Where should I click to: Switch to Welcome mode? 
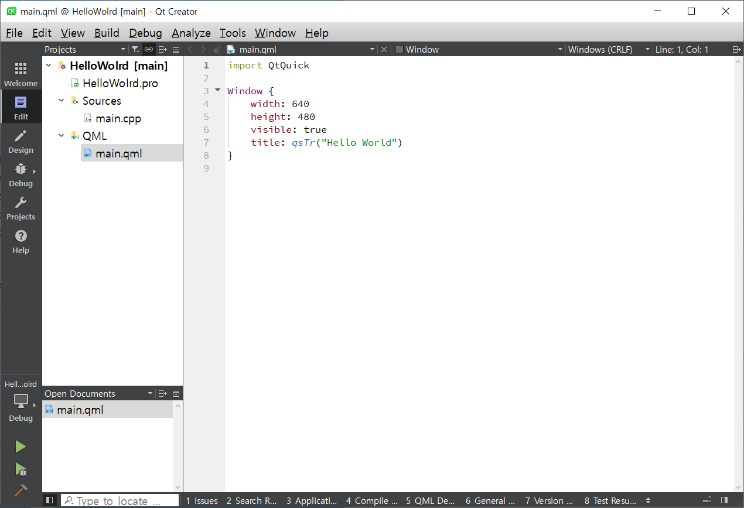[x=21, y=74]
